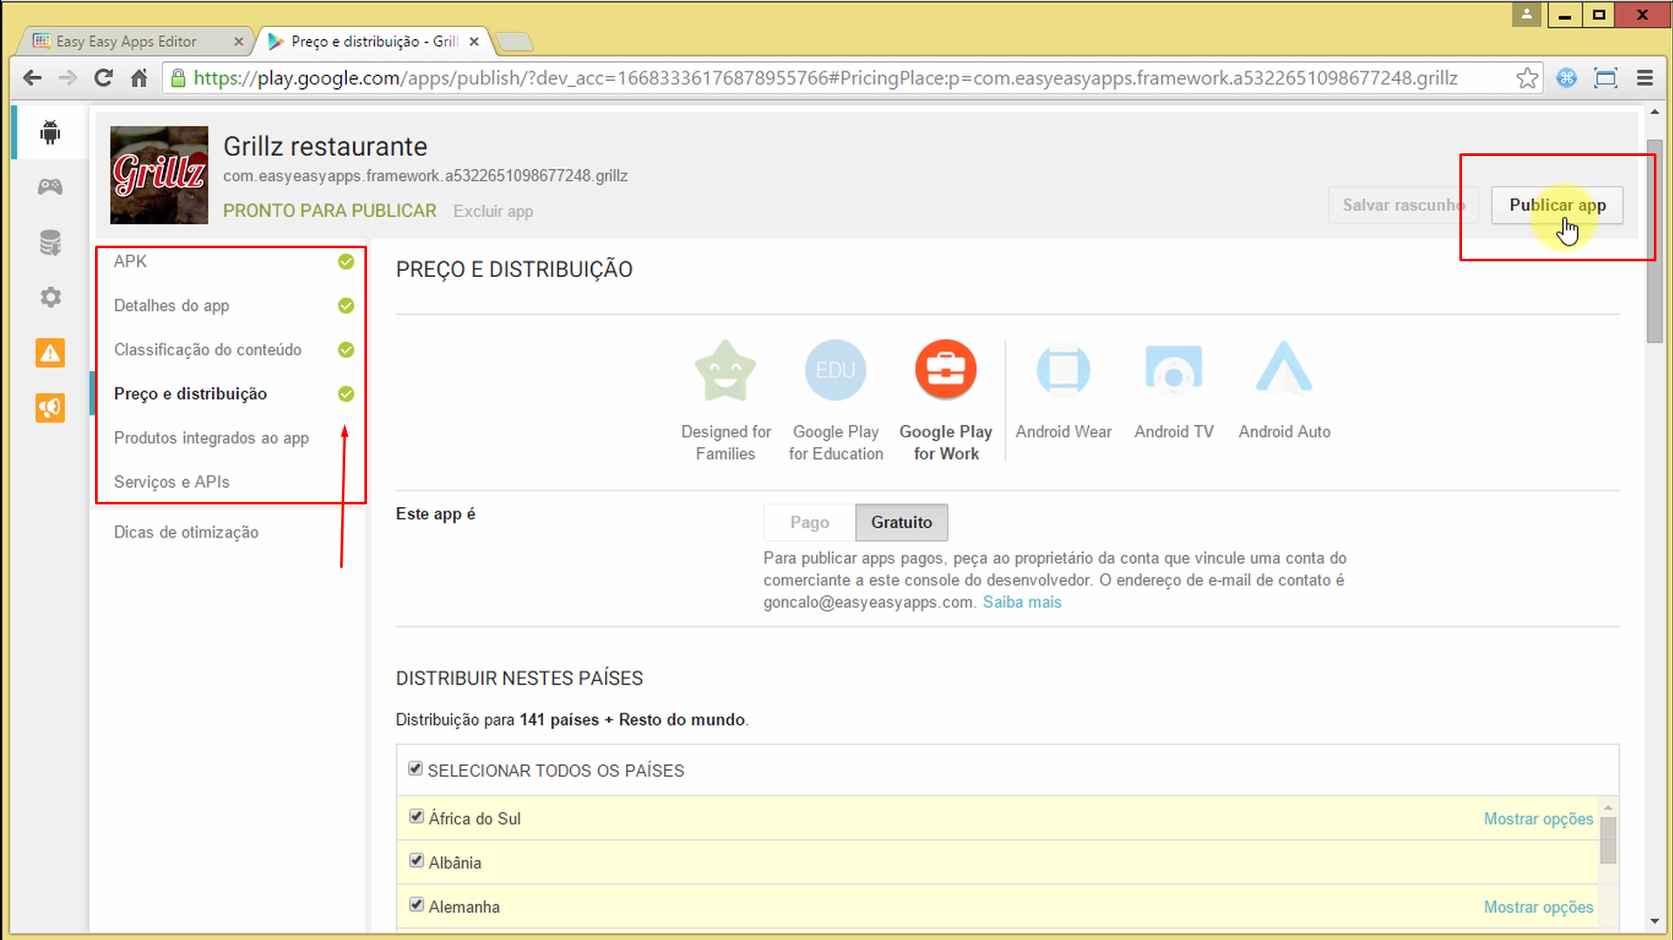Open the Chrome menu hamburger icon
Viewport: 1673px width, 940px height.
[x=1646, y=78]
